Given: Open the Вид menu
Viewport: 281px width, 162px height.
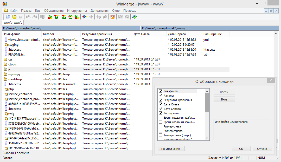Looking at the screenshot, I should (x=38, y=11).
